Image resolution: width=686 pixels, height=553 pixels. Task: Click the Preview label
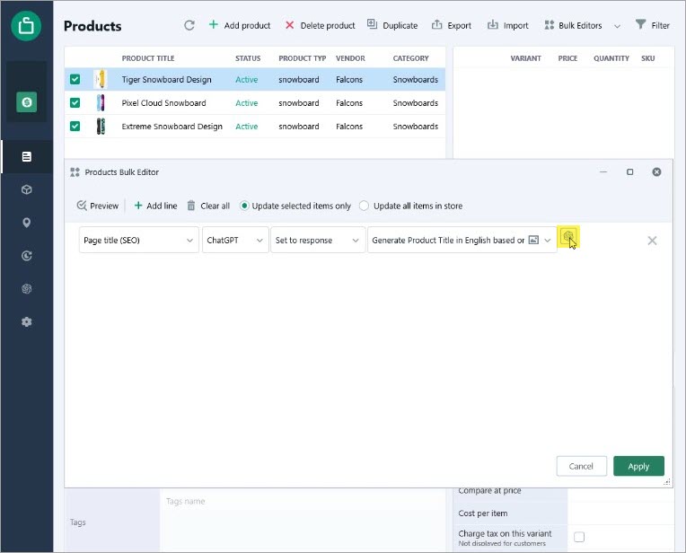coord(104,206)
